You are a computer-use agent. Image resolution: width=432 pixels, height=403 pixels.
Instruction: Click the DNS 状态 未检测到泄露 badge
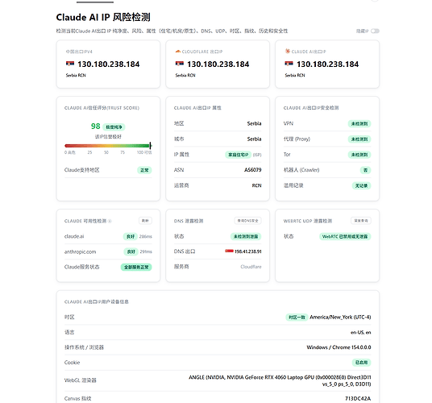pyautogui.click(x=246, y=236)
